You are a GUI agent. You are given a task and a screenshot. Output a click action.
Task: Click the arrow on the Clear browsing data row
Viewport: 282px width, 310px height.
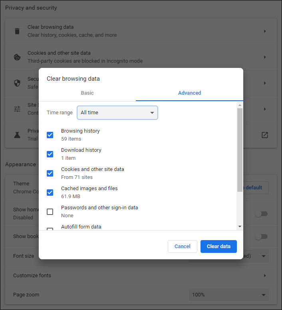(x=265, y=31)
